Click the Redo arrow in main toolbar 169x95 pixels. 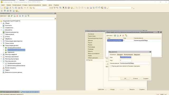tap(27, 8)
